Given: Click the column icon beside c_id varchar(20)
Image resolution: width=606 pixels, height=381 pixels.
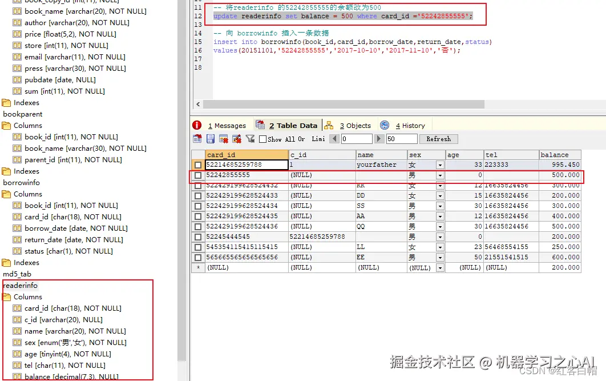Looking at the screenshot, I should pos(17,319).
